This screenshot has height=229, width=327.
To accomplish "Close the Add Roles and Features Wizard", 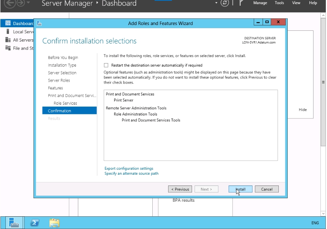I will point(278,22).
